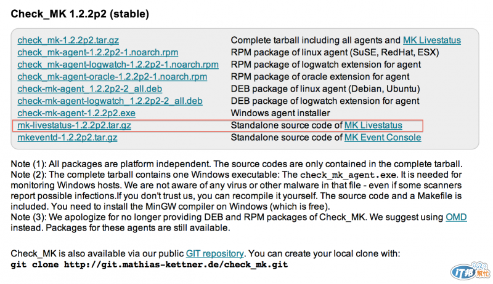The image size is (493, 284).
Task: Follow the OMD link in Note 3
Action: tap(456, 217)
